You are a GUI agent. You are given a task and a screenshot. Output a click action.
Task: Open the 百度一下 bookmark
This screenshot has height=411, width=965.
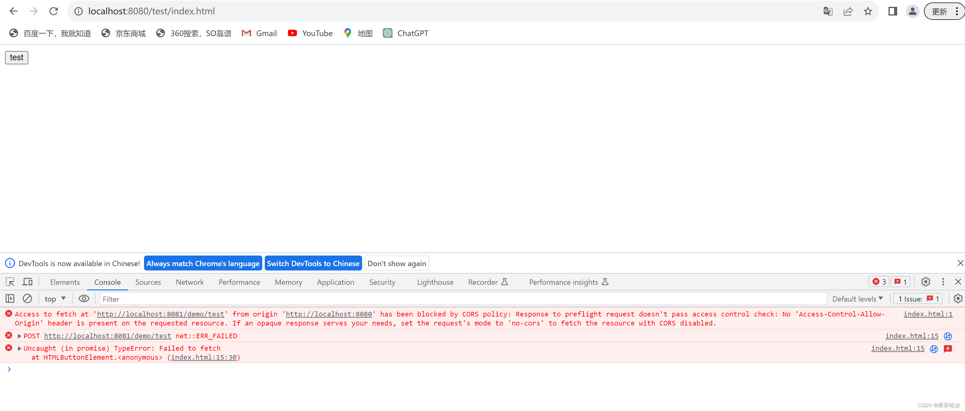pos(50,33)
